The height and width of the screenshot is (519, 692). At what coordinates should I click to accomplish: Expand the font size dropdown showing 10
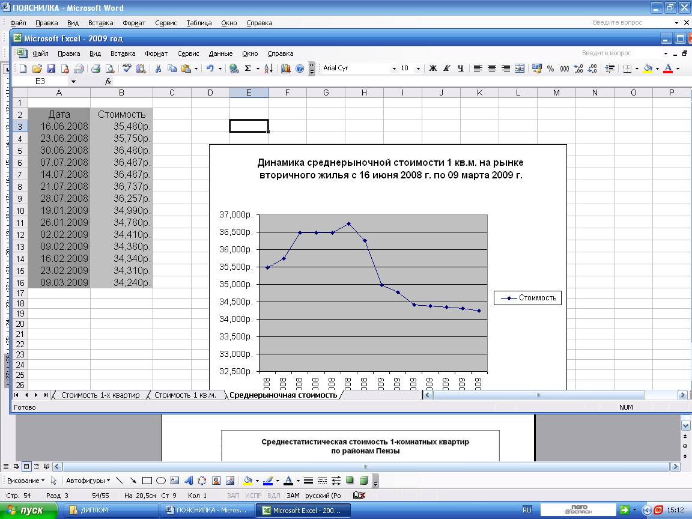(x=418, y=68)
